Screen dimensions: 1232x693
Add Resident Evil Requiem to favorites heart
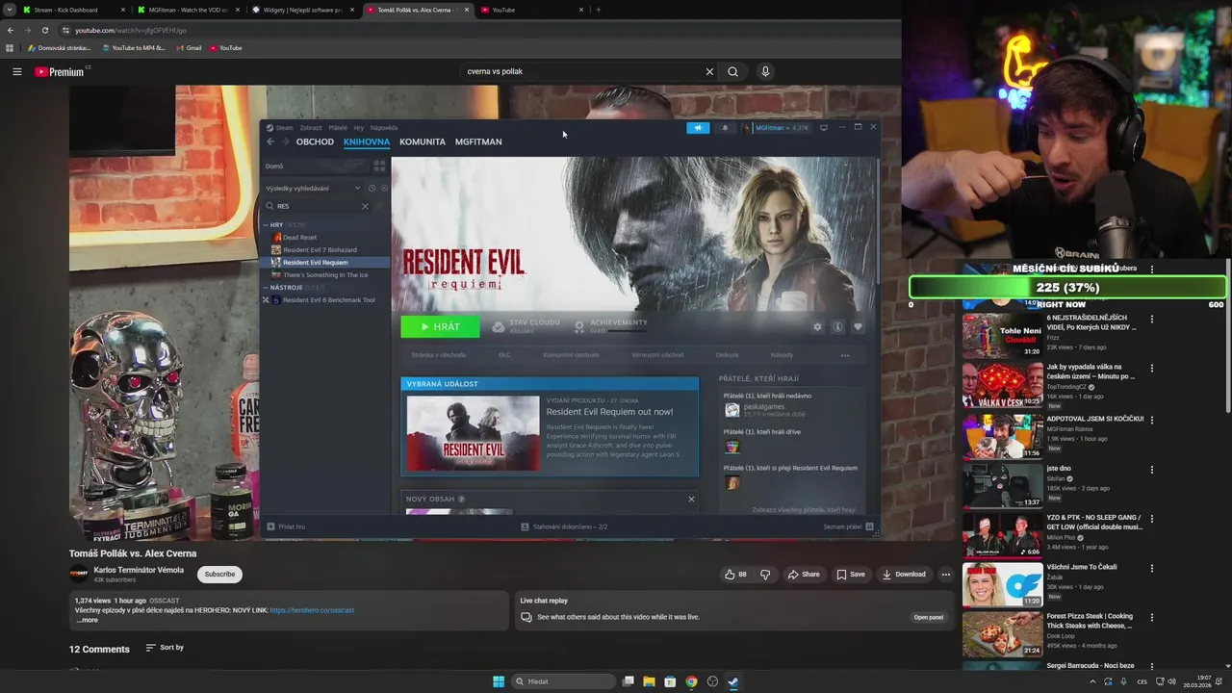pos(858,327)
